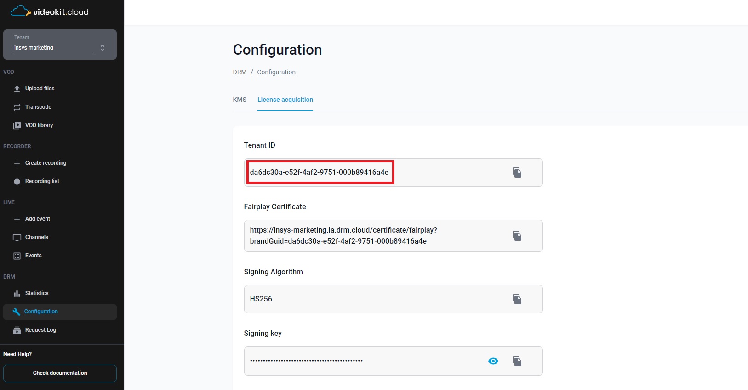This screenshot has width=748, height=390.
Task: Copy the Signing Algorithm value
Action: [517, 299]
